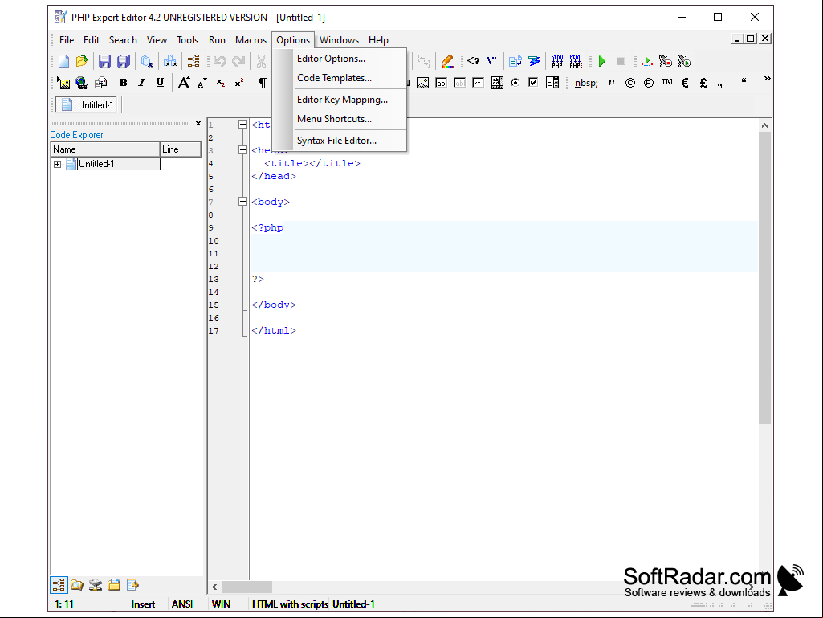Collapse the code fold at line 1

(242, 125)
